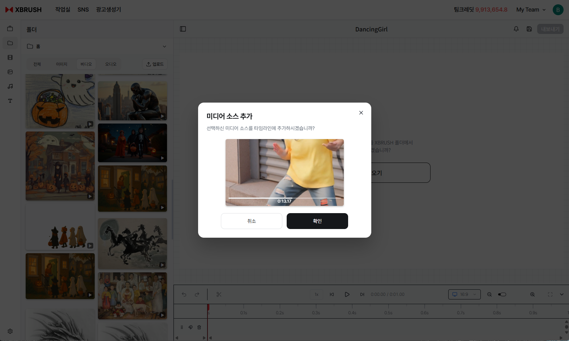
Task: Open the film strip video panel
Action: coord(10,57)
